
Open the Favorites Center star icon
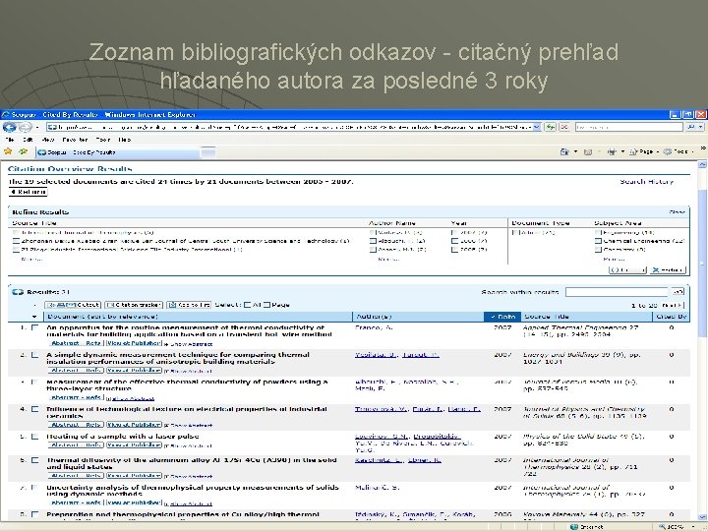tap(8, 151)
